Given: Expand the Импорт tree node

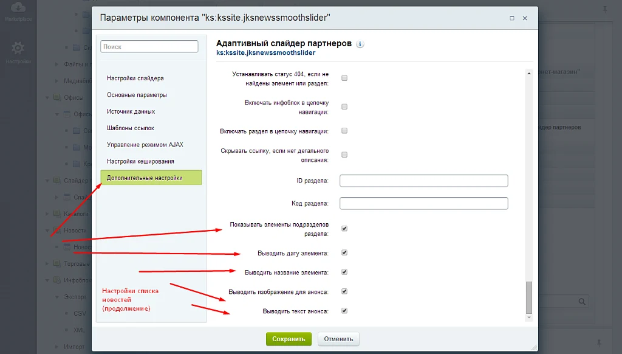Looking at the screenshot, I should coord(56,347).
